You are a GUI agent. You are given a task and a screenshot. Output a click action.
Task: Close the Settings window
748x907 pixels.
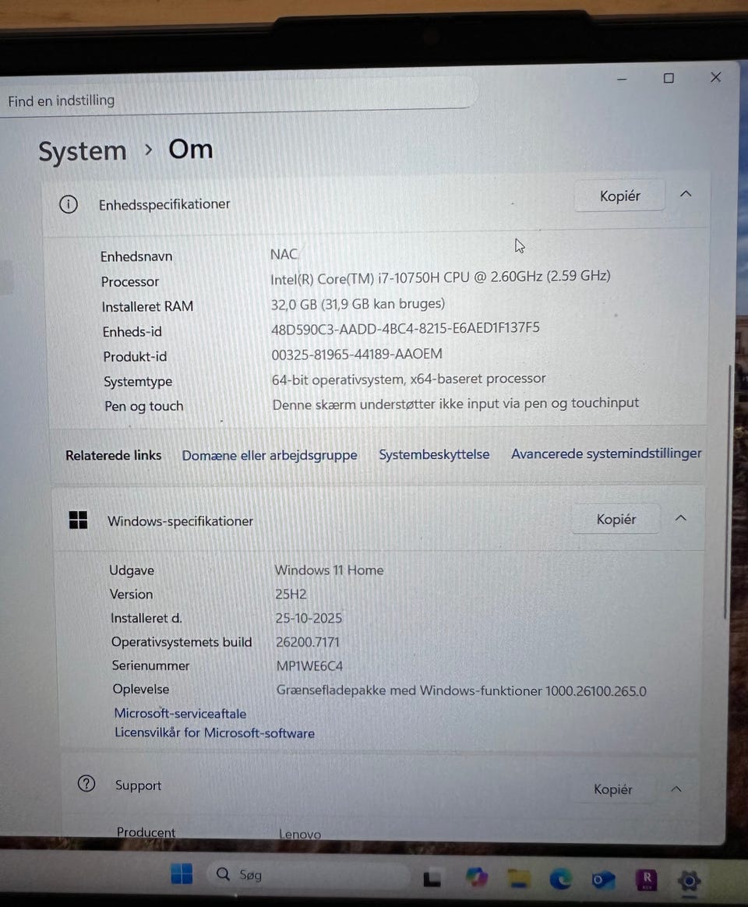(715, 77)
